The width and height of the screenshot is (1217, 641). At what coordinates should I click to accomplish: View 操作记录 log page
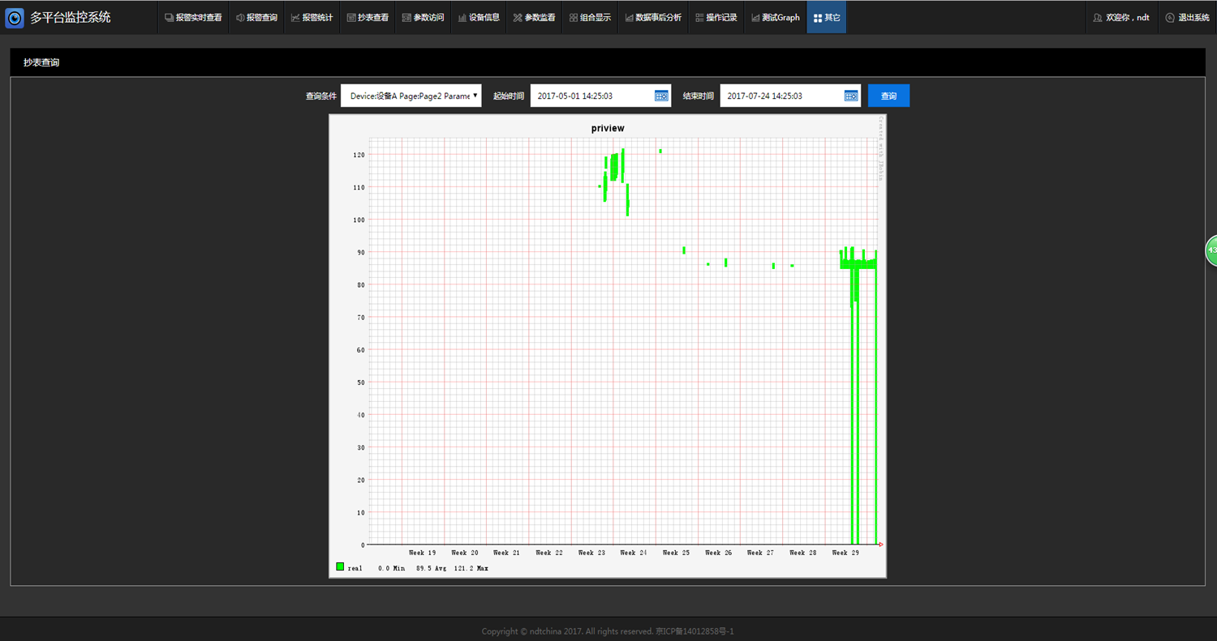point(716,17)
